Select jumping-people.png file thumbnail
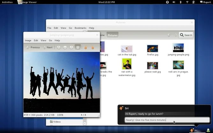This screenshot has width=213, height=133. click(178, 48)
